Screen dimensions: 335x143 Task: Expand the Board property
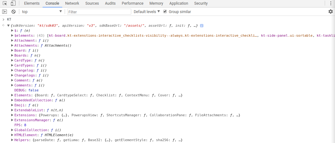(x=12, y=50)
